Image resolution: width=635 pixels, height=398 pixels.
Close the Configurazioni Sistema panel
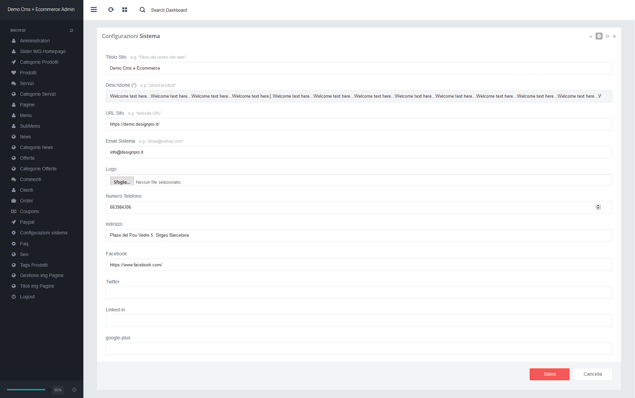614,36
